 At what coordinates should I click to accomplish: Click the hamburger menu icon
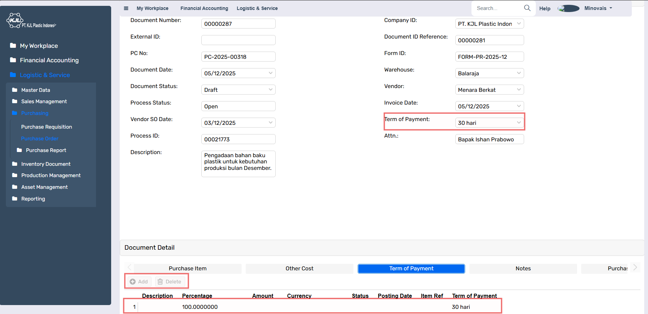[x=126, y=8]
